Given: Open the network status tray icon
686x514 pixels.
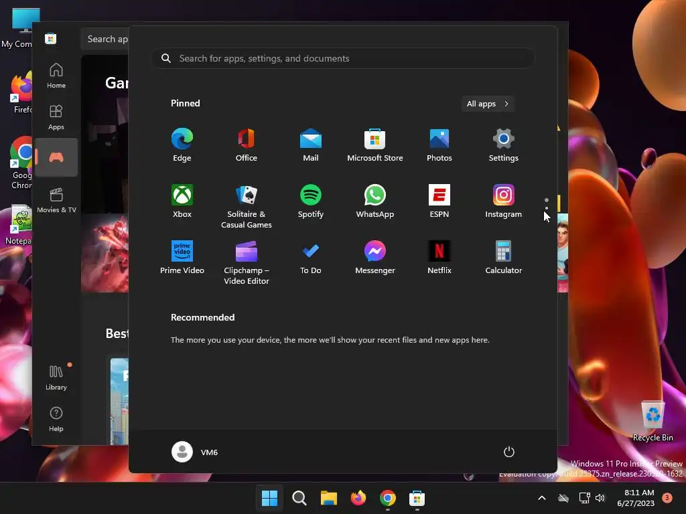Looking at the screenshot, I should (x=584, y=498).
